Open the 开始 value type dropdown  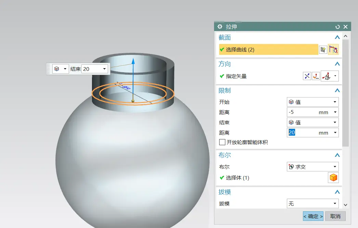(x=313, y=102)
